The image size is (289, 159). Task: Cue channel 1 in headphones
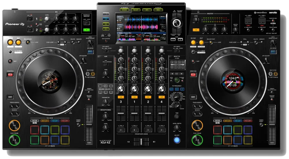point(135,97)
